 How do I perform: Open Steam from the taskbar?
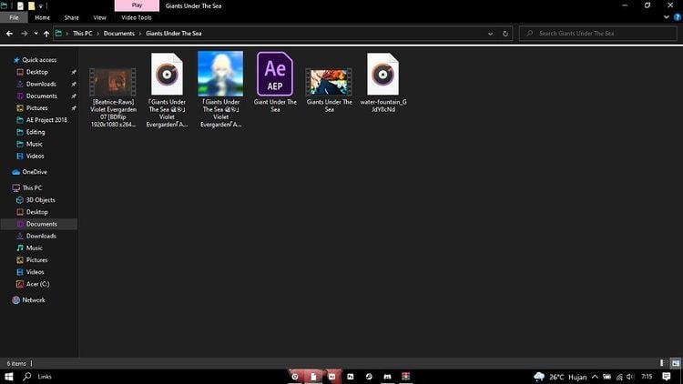369,377
